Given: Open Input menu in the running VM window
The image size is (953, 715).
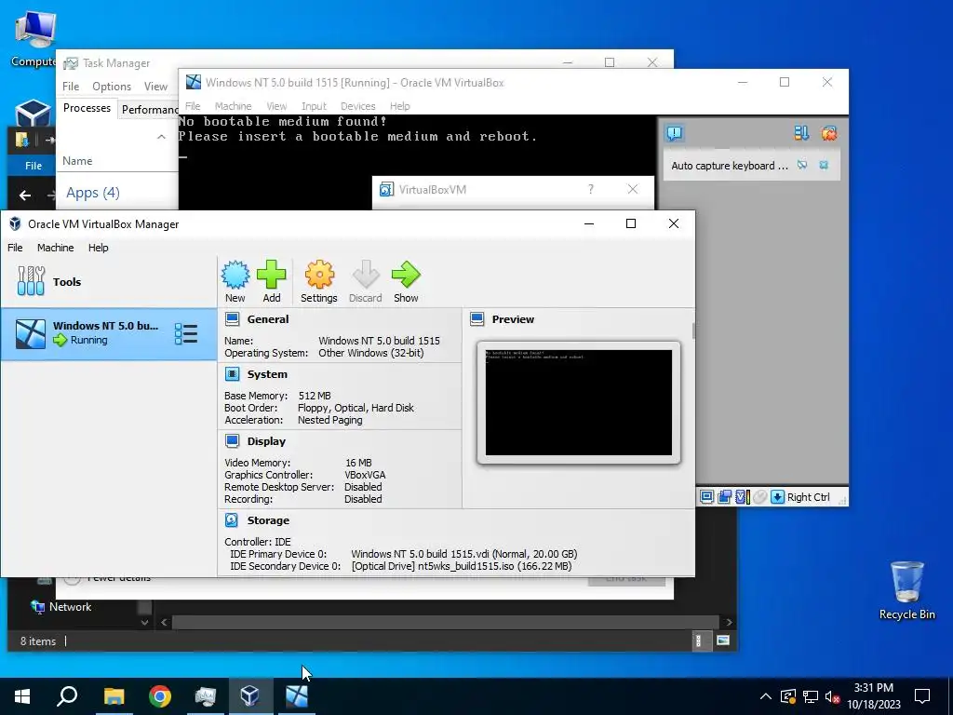Looking at the screenshot, I should tap(314, 106).
